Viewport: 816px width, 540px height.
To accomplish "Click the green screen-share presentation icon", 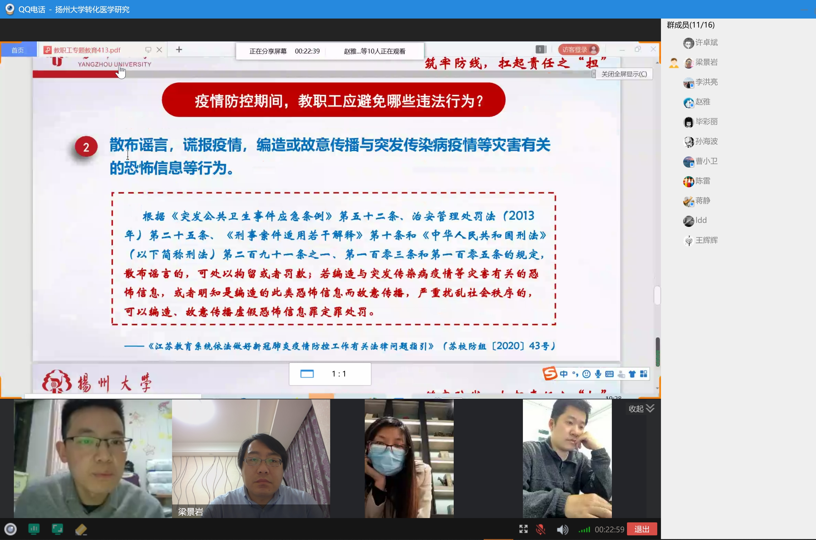I will (x=34, y=529).
